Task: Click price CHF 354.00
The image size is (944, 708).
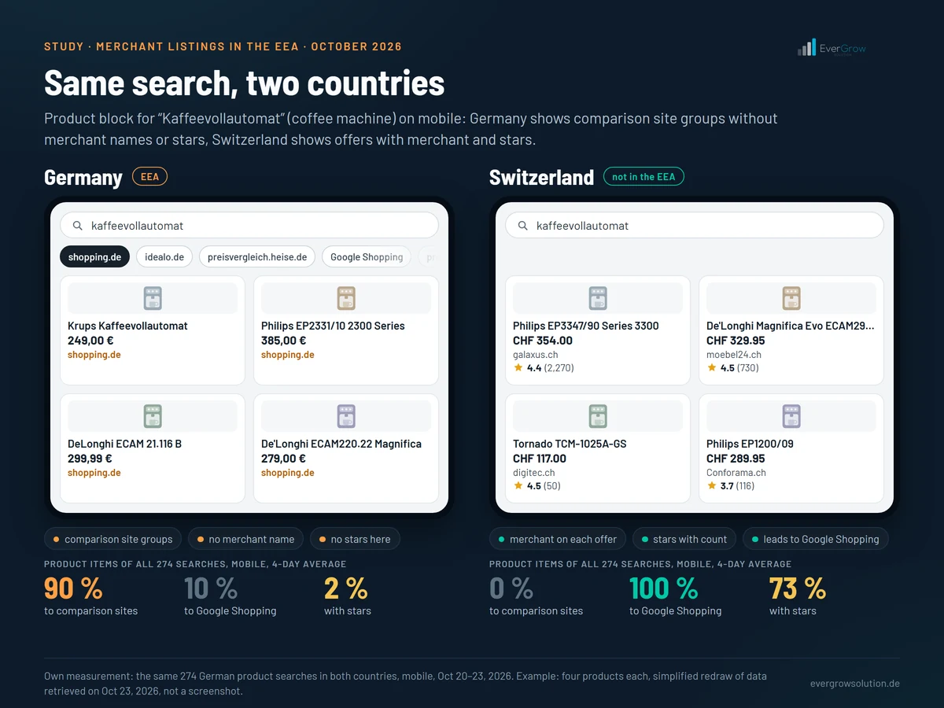Action: (543, 341)
